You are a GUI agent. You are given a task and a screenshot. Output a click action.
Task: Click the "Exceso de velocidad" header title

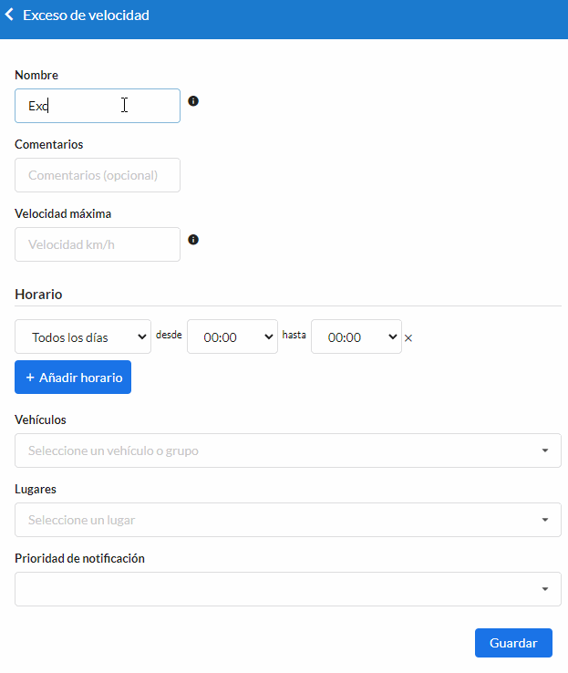coord(86,16)
